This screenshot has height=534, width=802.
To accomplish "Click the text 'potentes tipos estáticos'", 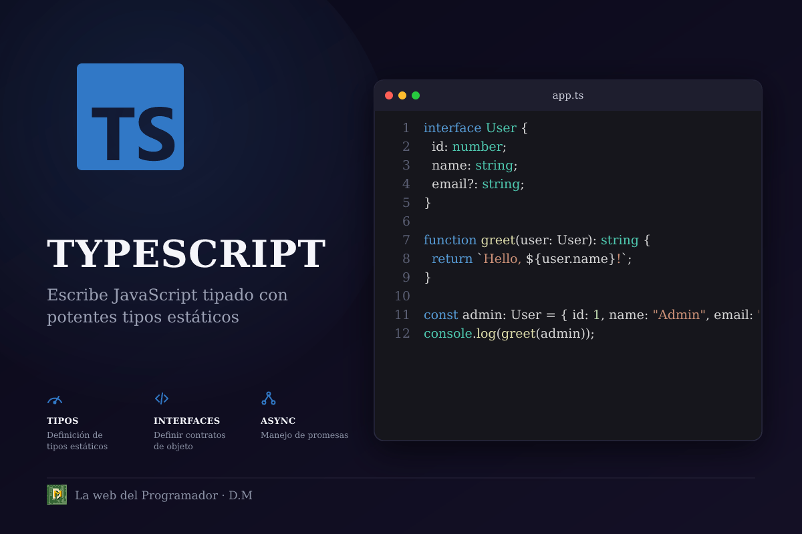I will pyautogui.click(x=143, y=317).
